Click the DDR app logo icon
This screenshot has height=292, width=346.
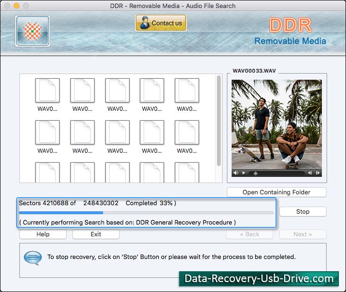pyautogui.click(x=33, y=31)
